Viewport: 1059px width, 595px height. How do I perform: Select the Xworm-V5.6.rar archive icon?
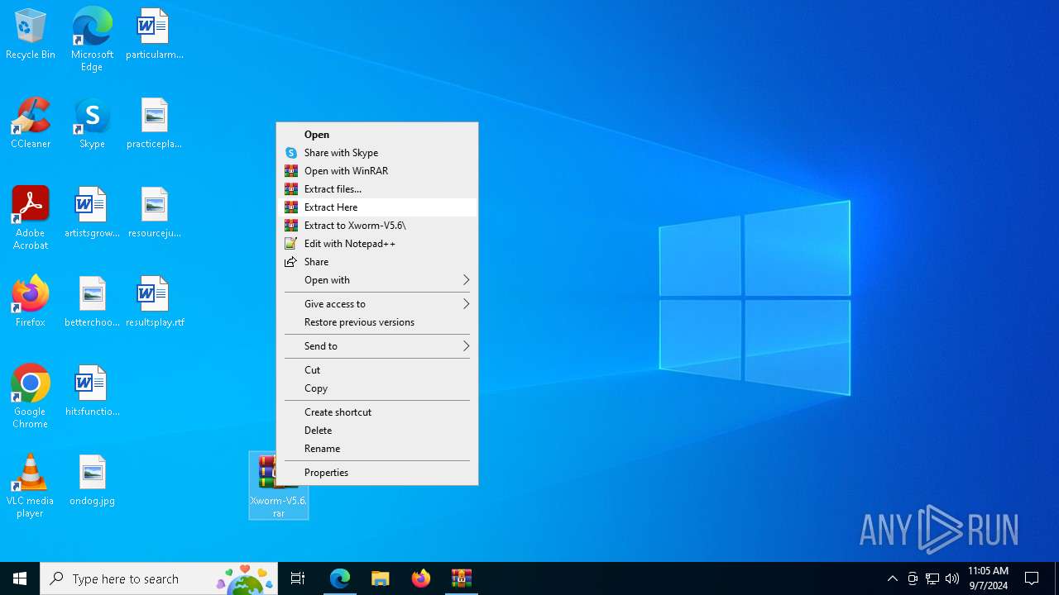pyautogui.click(x=279, y=486)
